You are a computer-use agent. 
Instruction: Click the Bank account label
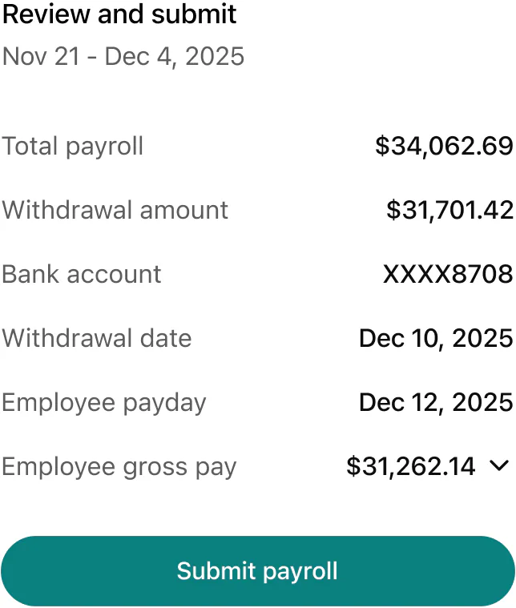click(x=82, y=275)
